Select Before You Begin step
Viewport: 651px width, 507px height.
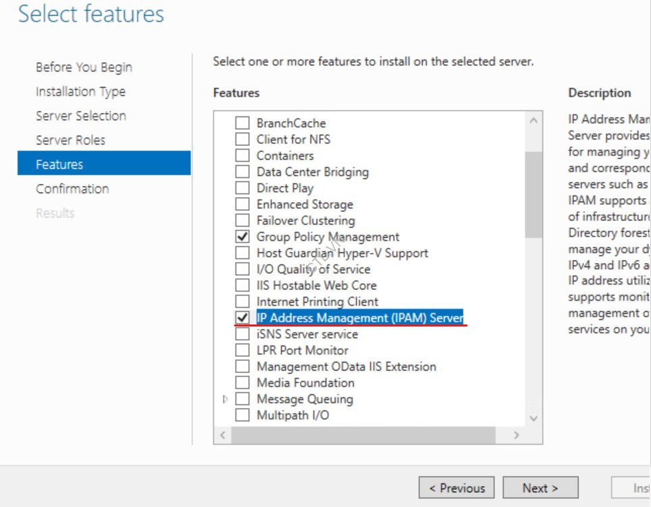pyautogui.click(x=84, y=67)
